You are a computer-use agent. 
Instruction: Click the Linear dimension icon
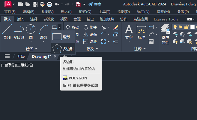151,27
